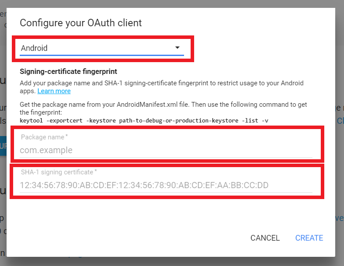Click the SHA-1 signing certificate field
The height and width of the screenshot is (266, 344).
pos(166,185)
